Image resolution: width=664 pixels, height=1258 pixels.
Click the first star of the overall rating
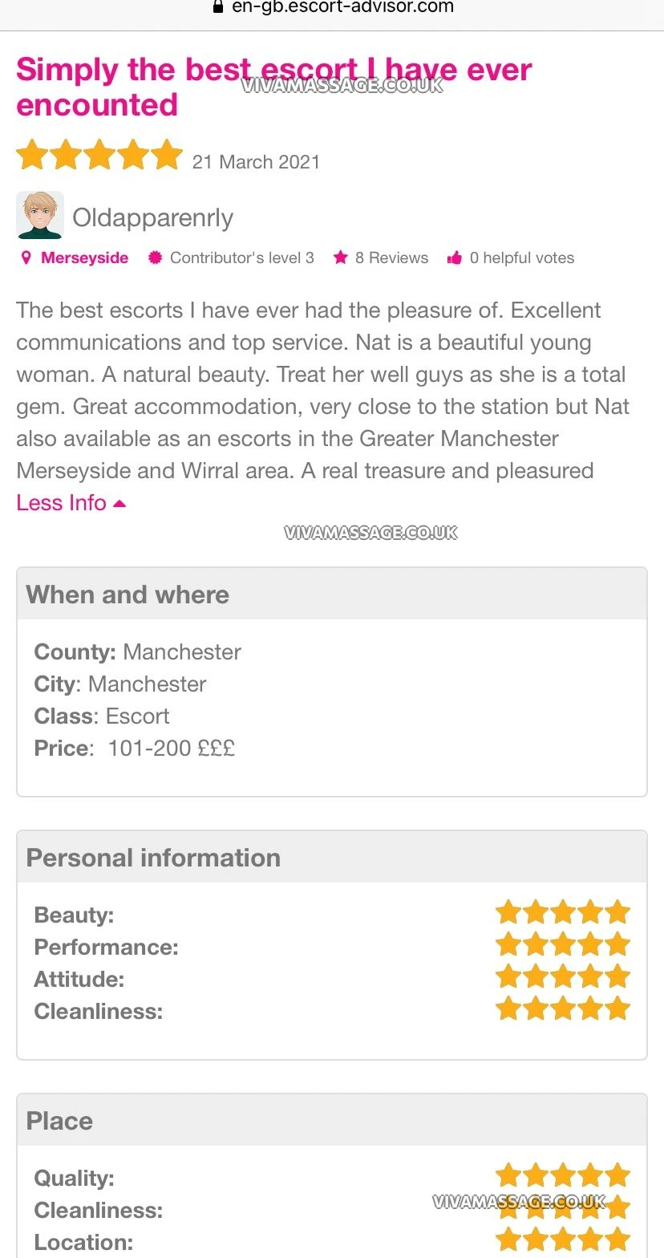tap(32, 155)
